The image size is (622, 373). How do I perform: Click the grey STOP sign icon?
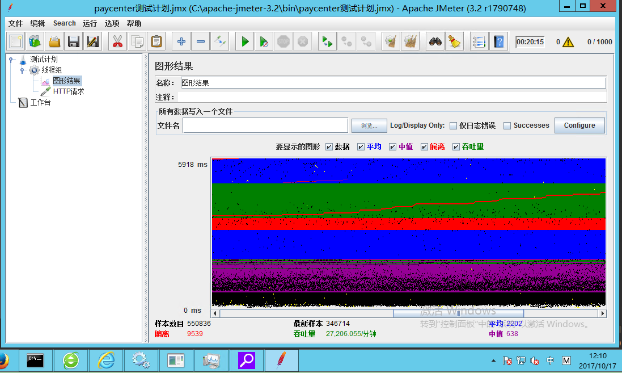284,41
